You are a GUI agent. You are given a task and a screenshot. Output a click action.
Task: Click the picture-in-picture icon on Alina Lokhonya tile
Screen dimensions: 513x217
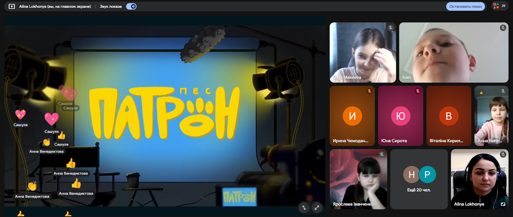(503, 204)
